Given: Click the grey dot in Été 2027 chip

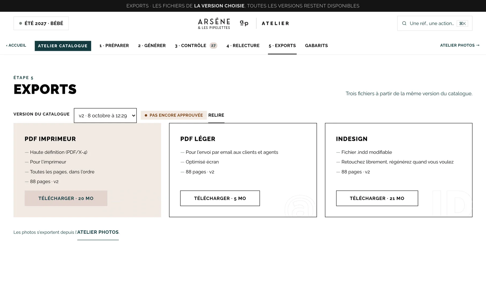Looking at the screenshot, I should pyautogui.click(x=21, y=24).
